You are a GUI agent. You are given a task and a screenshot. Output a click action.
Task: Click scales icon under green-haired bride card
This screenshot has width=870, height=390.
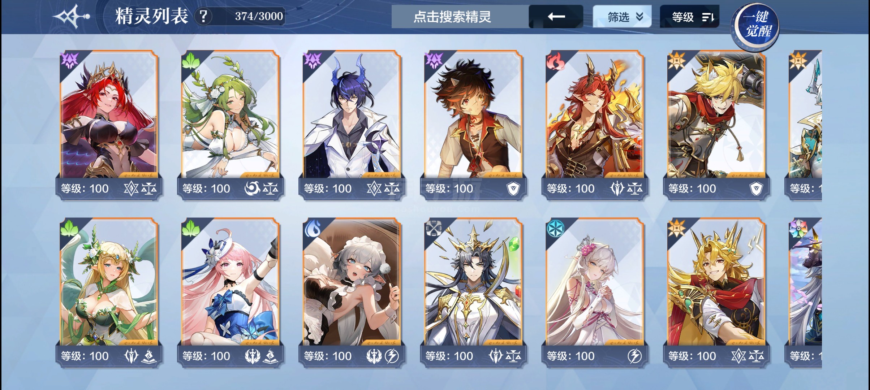click(270, 188)
